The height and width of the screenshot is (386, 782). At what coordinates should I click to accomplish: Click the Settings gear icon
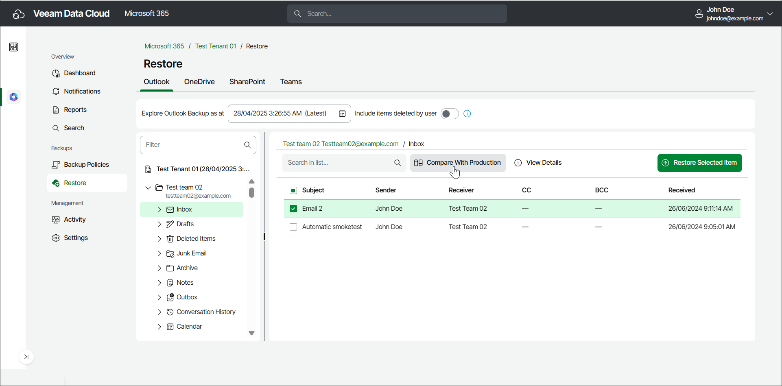(56, 238)
